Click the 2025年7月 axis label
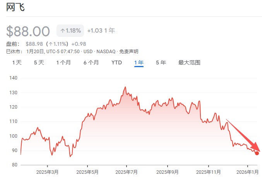262x180 pixels. click(x=127, y=172)
